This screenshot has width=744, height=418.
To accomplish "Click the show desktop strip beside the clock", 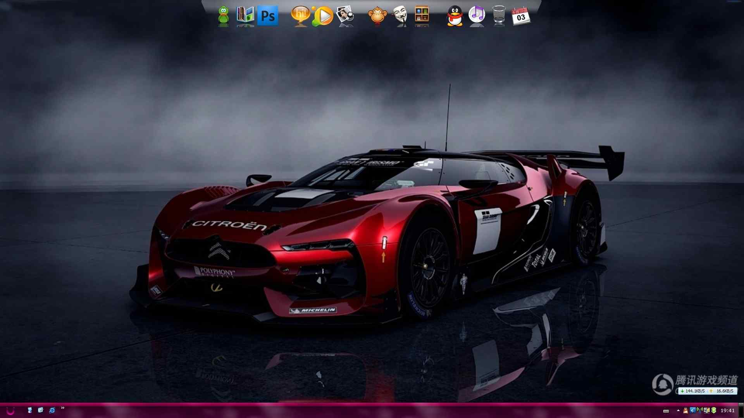I will click(741, 411).
